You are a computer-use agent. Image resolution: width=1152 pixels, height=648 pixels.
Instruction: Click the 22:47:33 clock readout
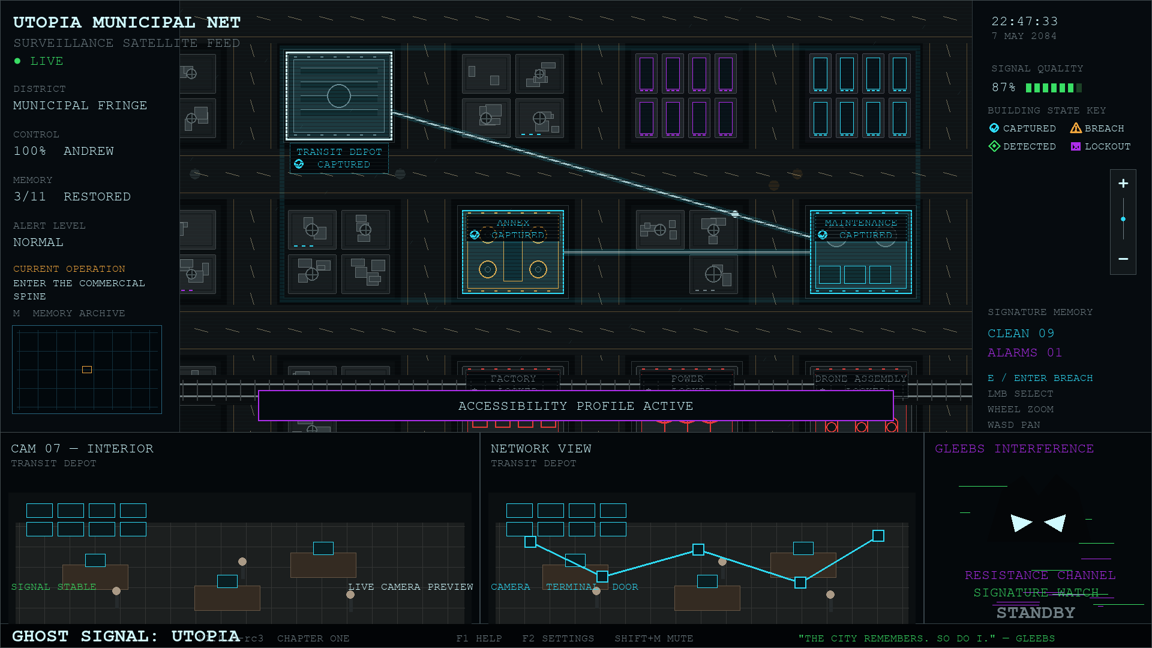point(1025,22)
